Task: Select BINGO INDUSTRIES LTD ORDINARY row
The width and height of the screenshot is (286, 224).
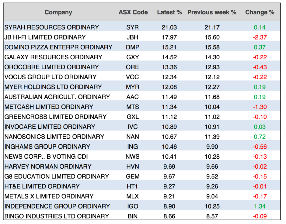Action: [57, 216]
